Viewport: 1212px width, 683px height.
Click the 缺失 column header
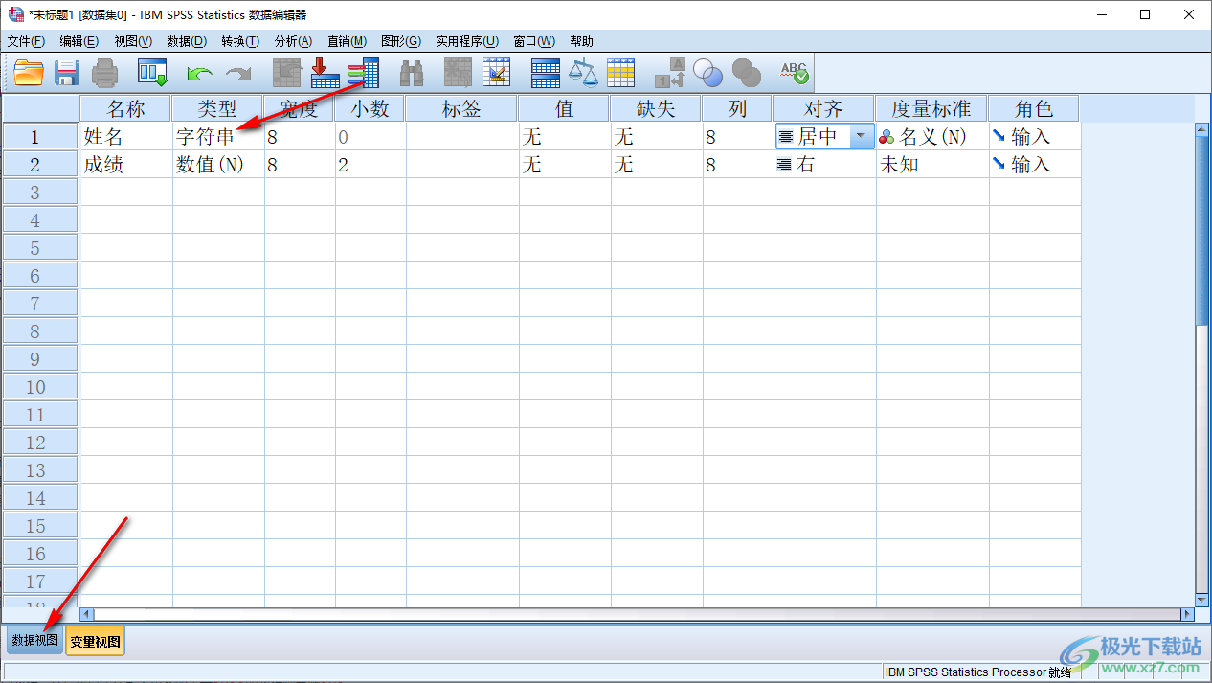point(656,108)
